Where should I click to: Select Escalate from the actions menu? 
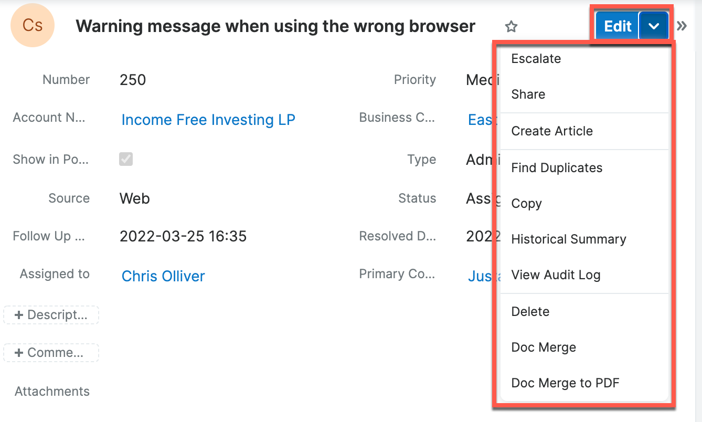[x=536, y=59]
